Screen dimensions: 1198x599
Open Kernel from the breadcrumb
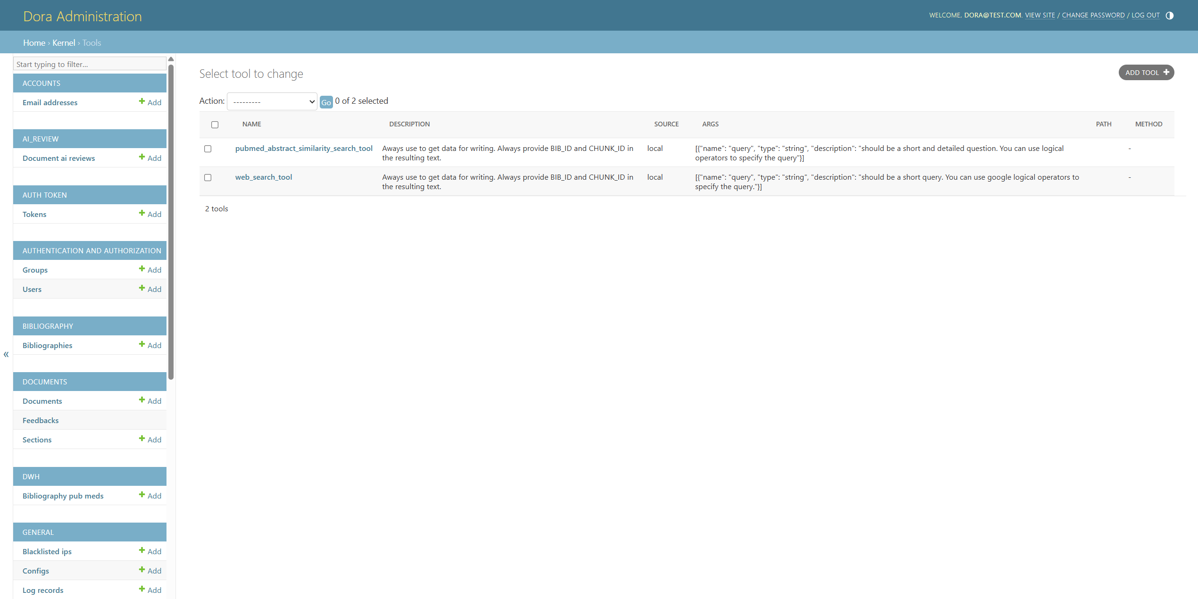[64, 42]
